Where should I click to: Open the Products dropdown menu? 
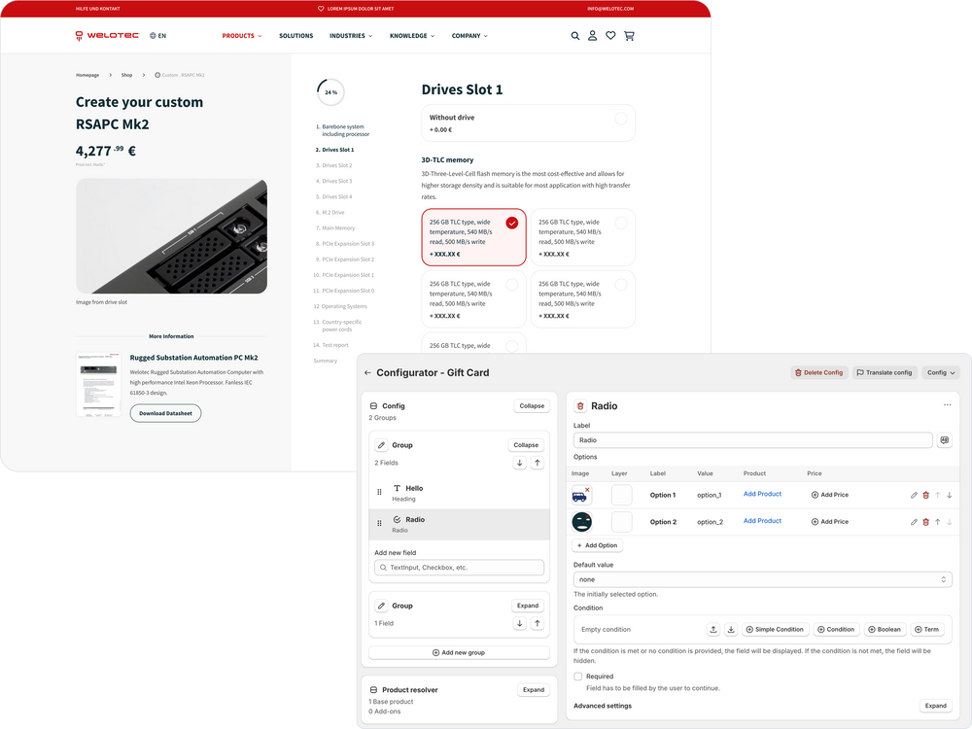coord(242,36)
